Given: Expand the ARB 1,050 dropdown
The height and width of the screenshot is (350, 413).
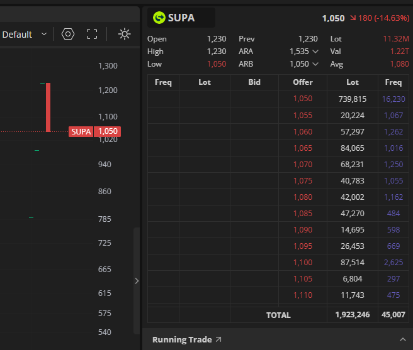Looking at the screenshot, I should click(x=315, y=64).
